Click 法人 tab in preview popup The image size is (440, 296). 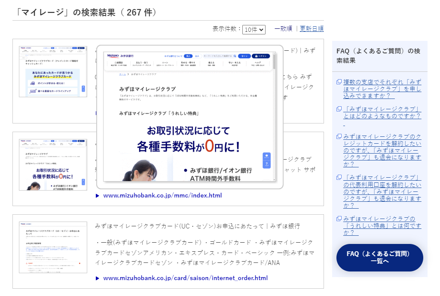tap(197, 56)
